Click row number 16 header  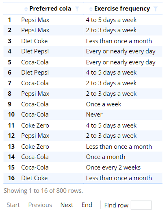tap(11, 178)
